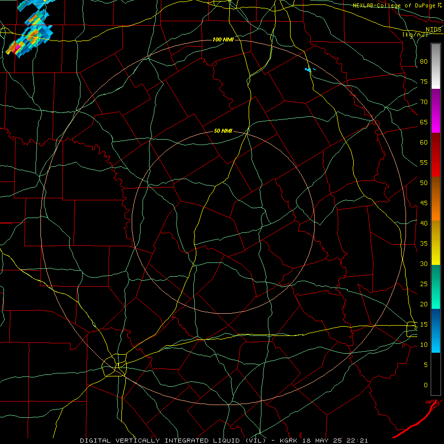
Task: Click the 65 value on the scale
Action: point(424,122)
